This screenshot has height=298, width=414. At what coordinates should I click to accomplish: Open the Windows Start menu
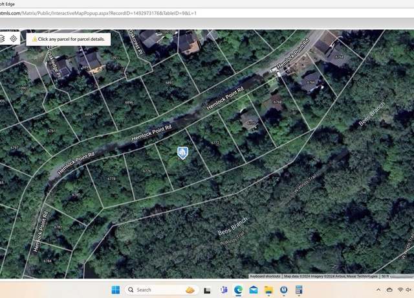(x=116, y=290)
